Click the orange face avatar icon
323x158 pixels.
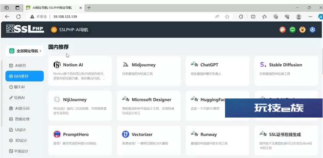click(x=302, y=30)
